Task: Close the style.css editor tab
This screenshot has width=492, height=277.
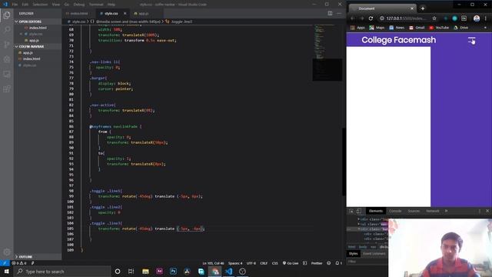Action: pyautogui.click(x=125, y=14)
